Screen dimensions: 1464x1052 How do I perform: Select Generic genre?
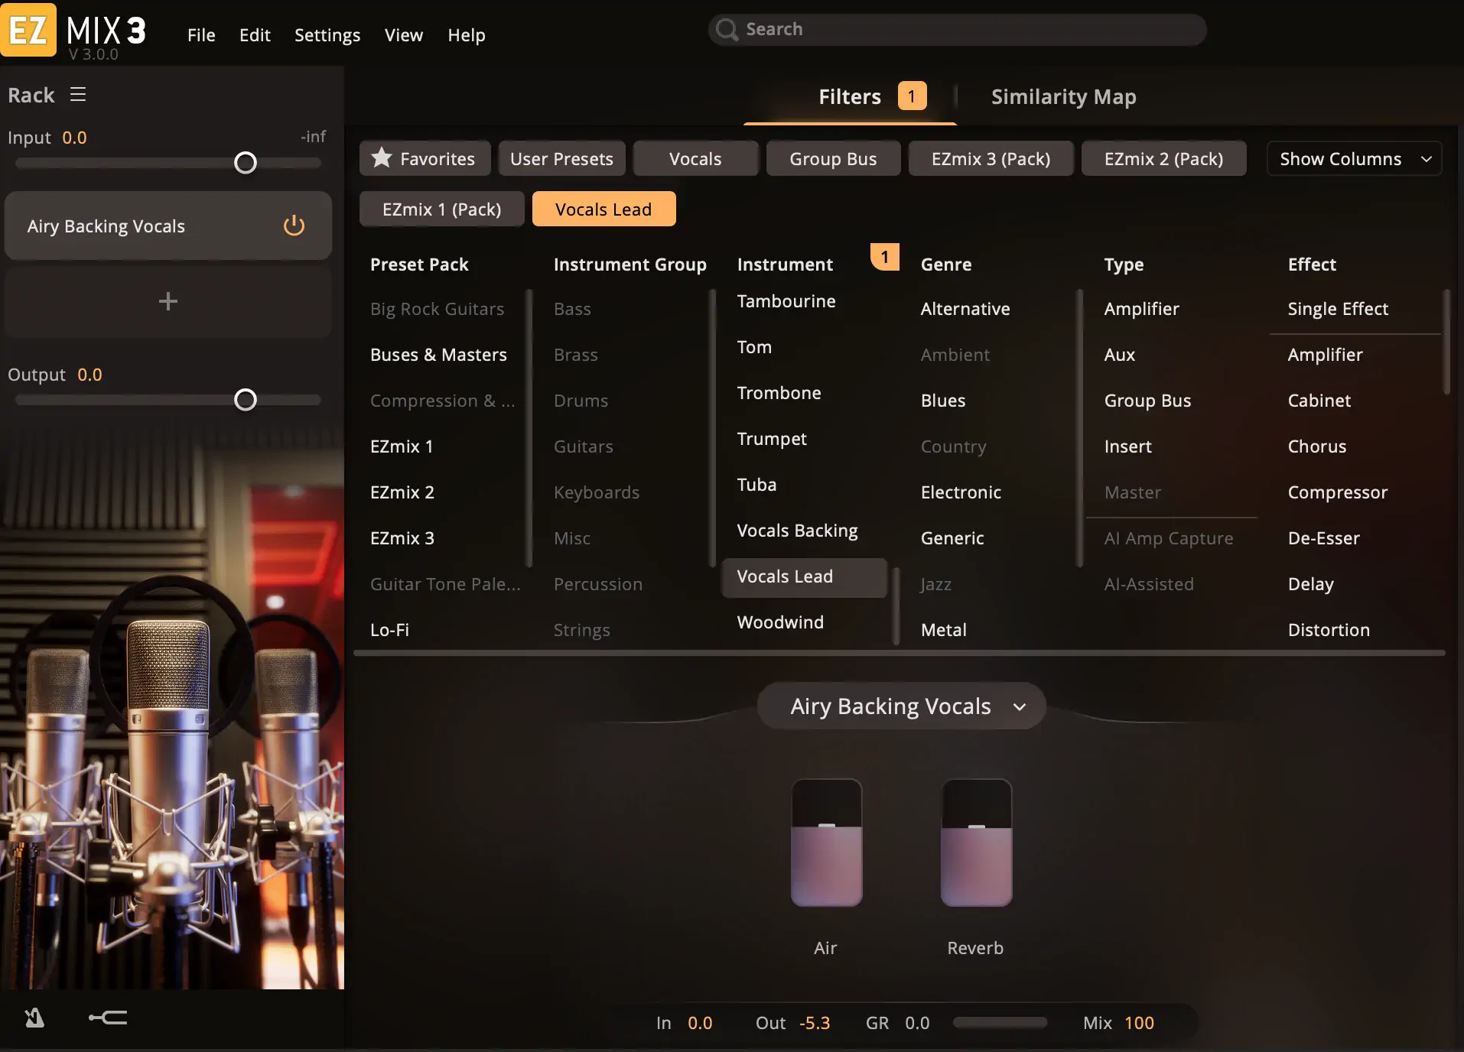[x=952, y=538]
